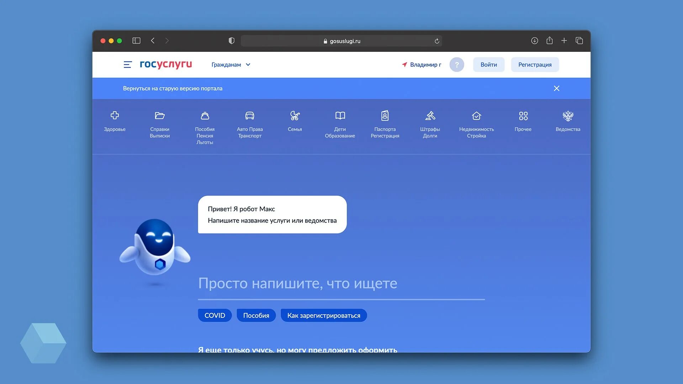Return to old portal version link

tap(173, 89)
